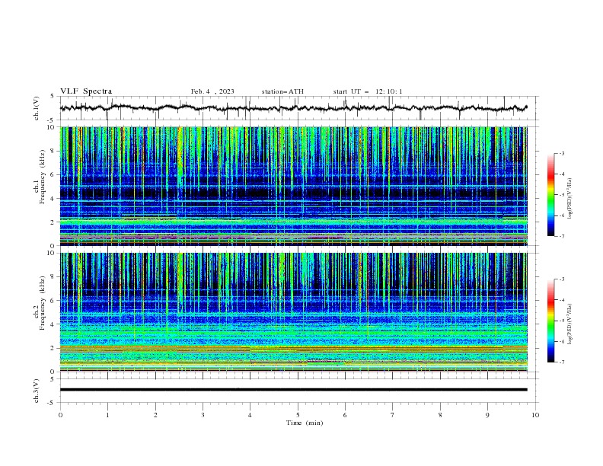The height and width of the screenshot is (466, 603).
Task: Click the ch.1 "Frequency (kHz)" axis label
Action: click(43, 177)
